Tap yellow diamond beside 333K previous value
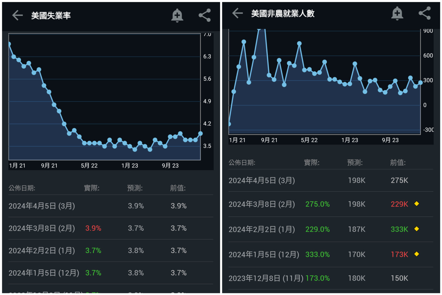 point(417,229)
